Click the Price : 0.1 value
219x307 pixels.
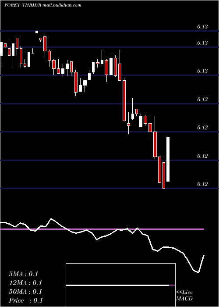click(x=26, y=300)
